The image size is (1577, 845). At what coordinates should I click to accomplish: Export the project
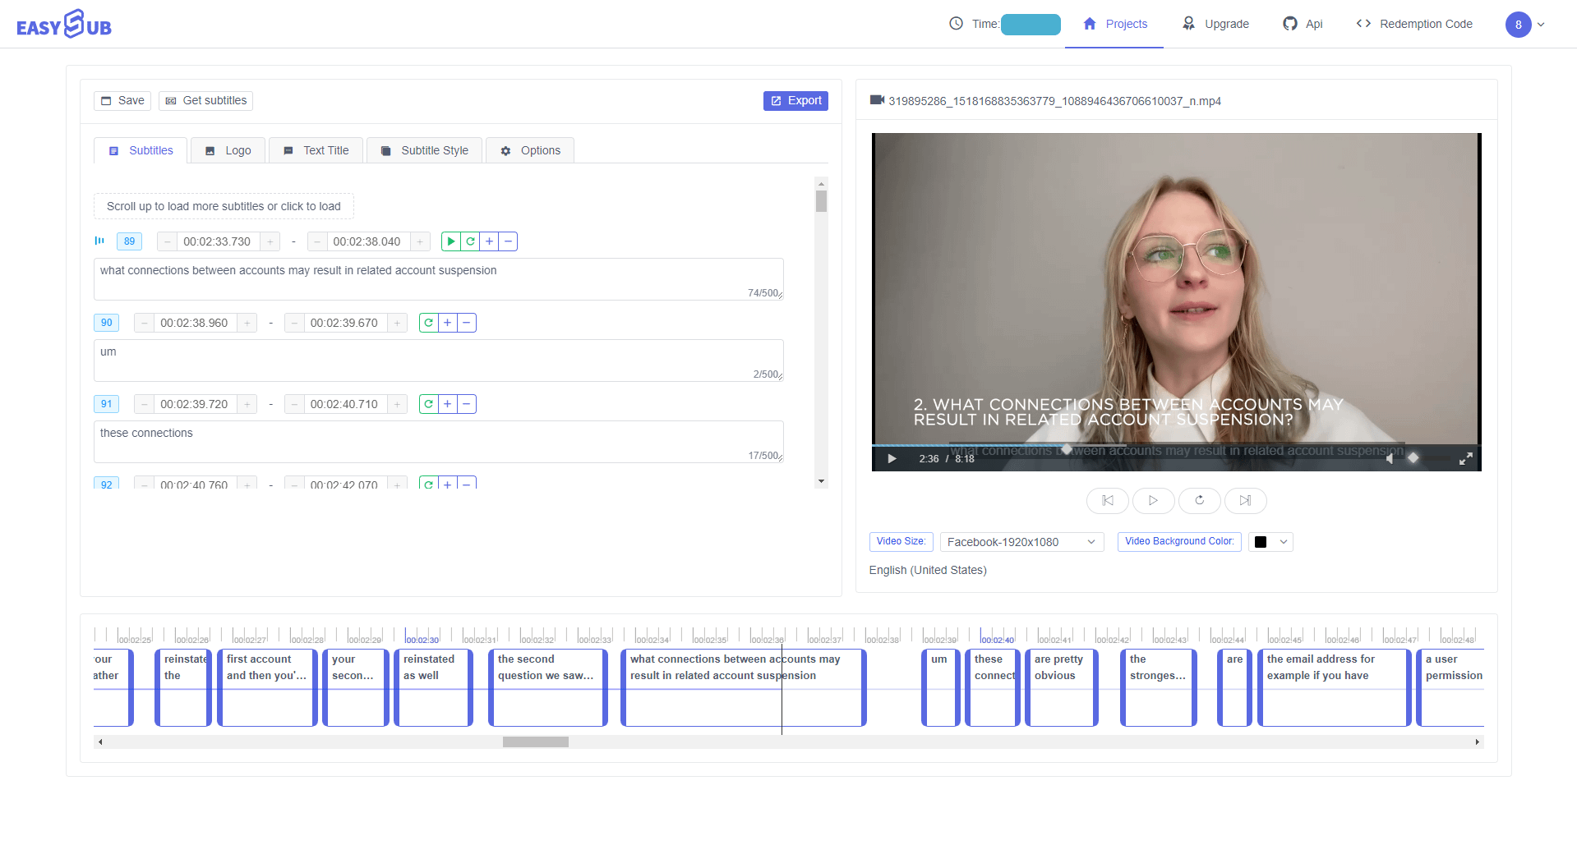click(795, 100)
